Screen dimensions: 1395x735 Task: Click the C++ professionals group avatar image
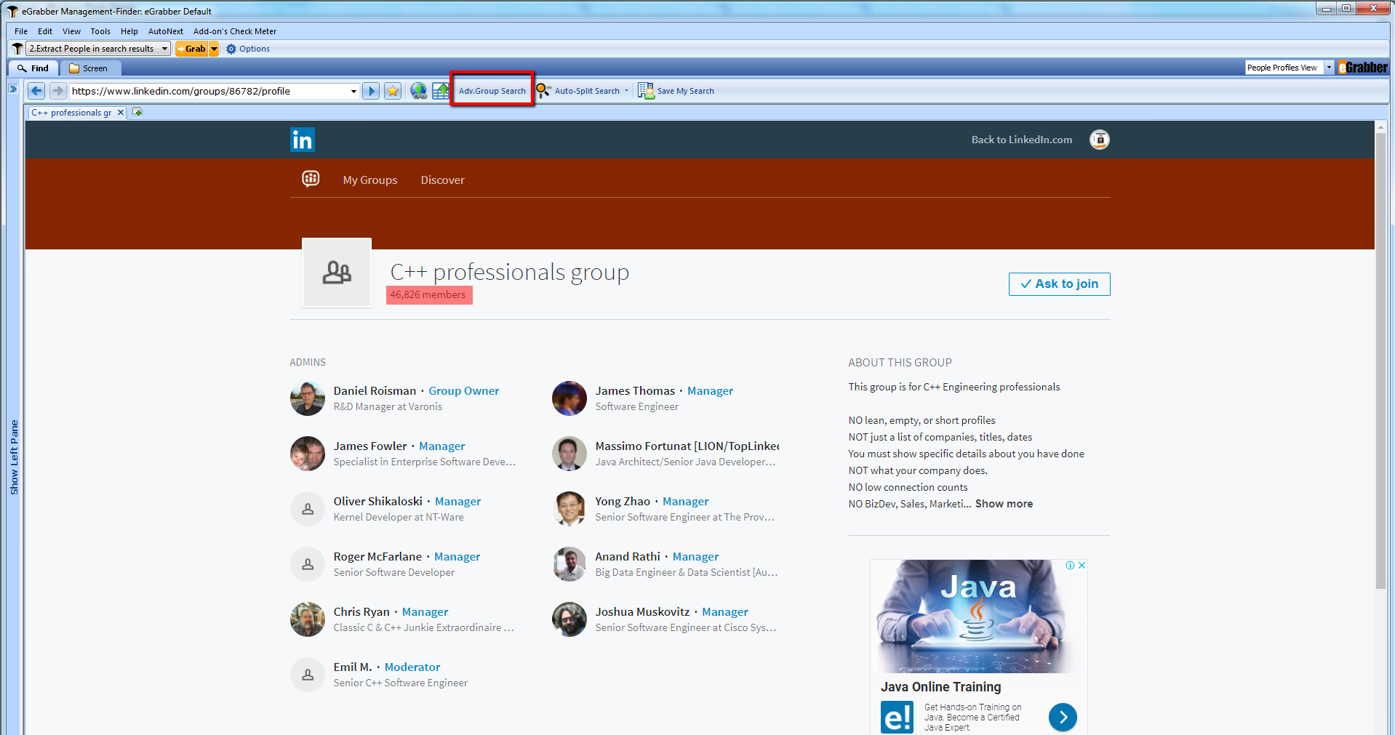click(x=337, y=273)
